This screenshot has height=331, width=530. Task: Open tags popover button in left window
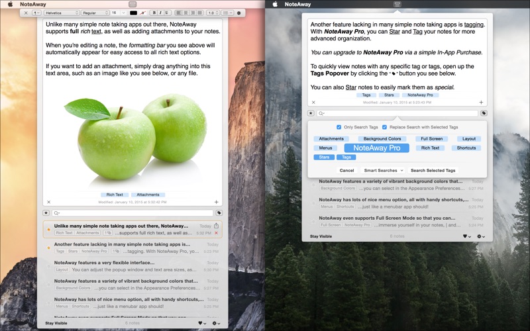(x=219, y=213)
